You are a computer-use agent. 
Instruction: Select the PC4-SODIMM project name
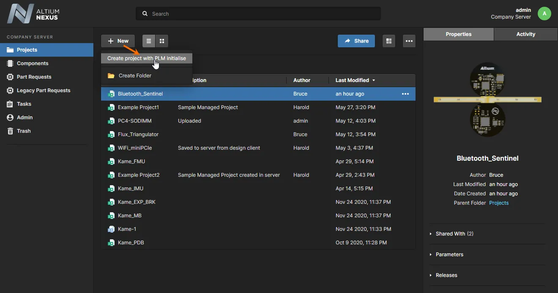click(x=135, y=121)
